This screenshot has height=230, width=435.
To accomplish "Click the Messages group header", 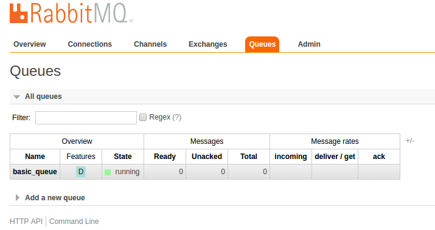I will click(x=207, y=141).
